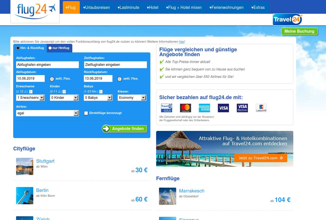
Task: Open the Extras menu
Action: coord(258,7)
